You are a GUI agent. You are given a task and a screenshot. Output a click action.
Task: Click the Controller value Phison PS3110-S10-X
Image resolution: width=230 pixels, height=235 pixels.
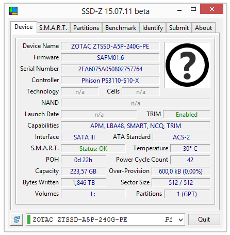click(x=110, y=81)
